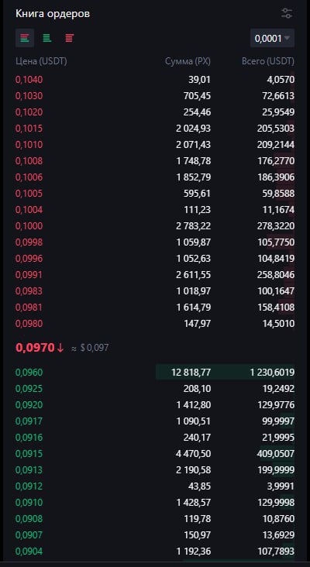The width and height of the screenshot is (310, 567).
Task: Select the last price 0,0970
Action: pos(35,348)
